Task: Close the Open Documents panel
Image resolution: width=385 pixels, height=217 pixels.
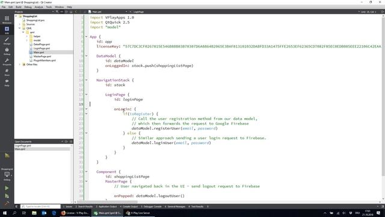Action: pyautogui.click(x=71, y=142)
